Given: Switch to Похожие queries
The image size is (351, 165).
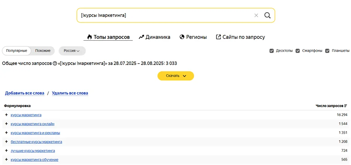Looking at the screenshot, I should pos(43,51).
